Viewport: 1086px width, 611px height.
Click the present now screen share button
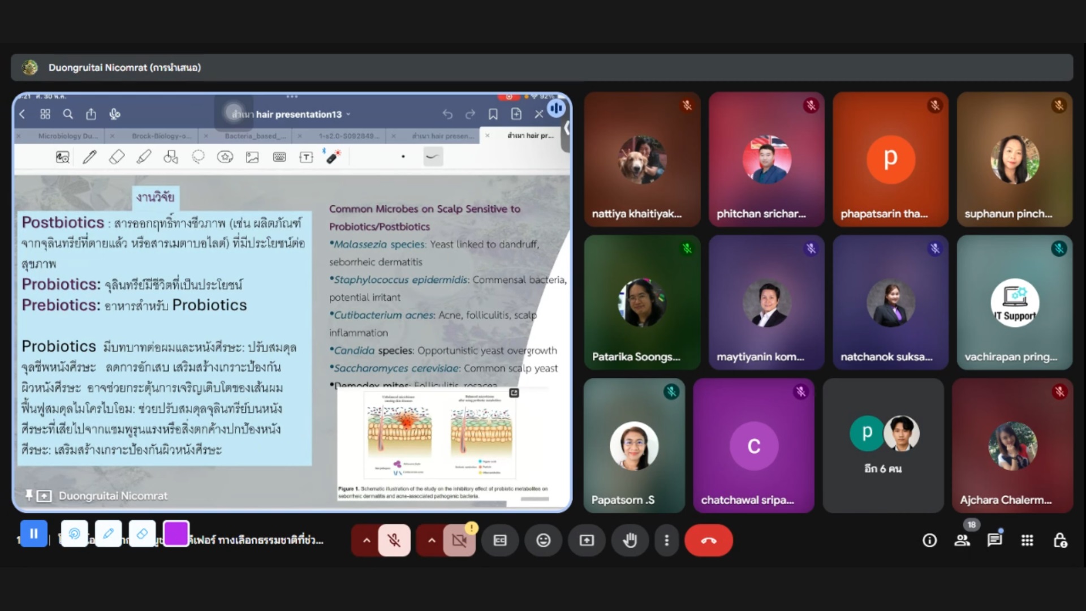coord(587,541)
